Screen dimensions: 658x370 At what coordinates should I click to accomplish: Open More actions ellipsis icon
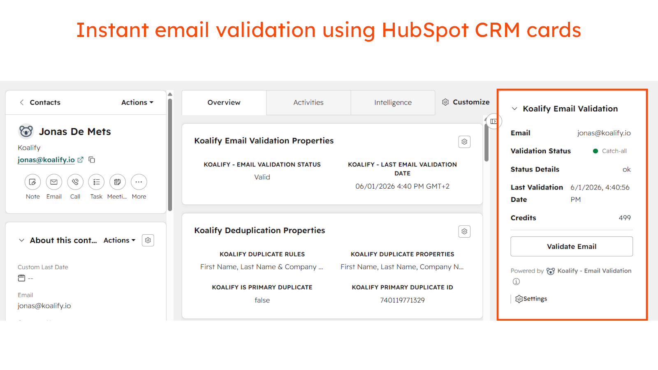pyautogui.click(x=139, y=182)
